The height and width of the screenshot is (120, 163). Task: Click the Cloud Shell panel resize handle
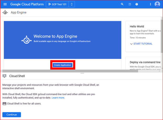[x=82, y=73]
